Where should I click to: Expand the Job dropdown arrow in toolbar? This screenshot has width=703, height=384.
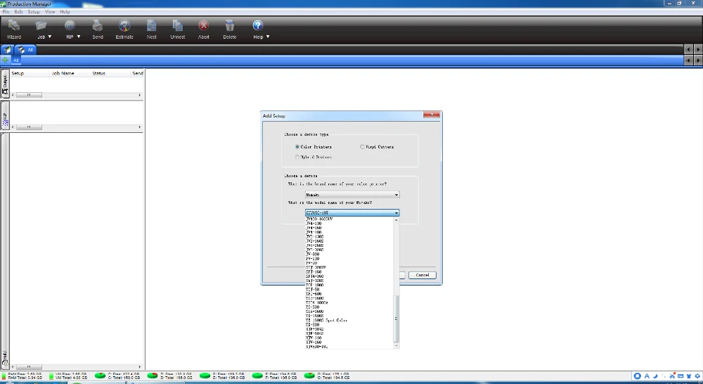pyautogui.click(x=49, y=37)
